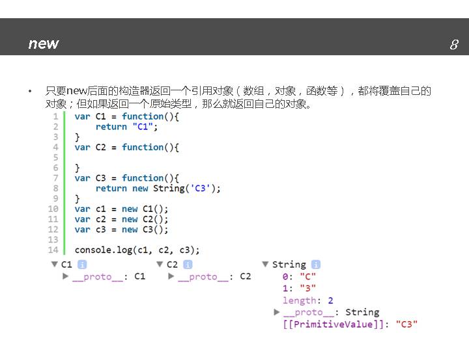Expand the __proto__: C2 entry
This screenshot has width=469, height=351.
[x=171, y=276]
